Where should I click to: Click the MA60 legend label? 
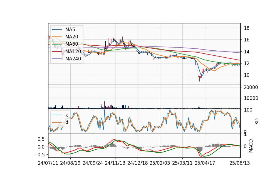tap(71, 44)
